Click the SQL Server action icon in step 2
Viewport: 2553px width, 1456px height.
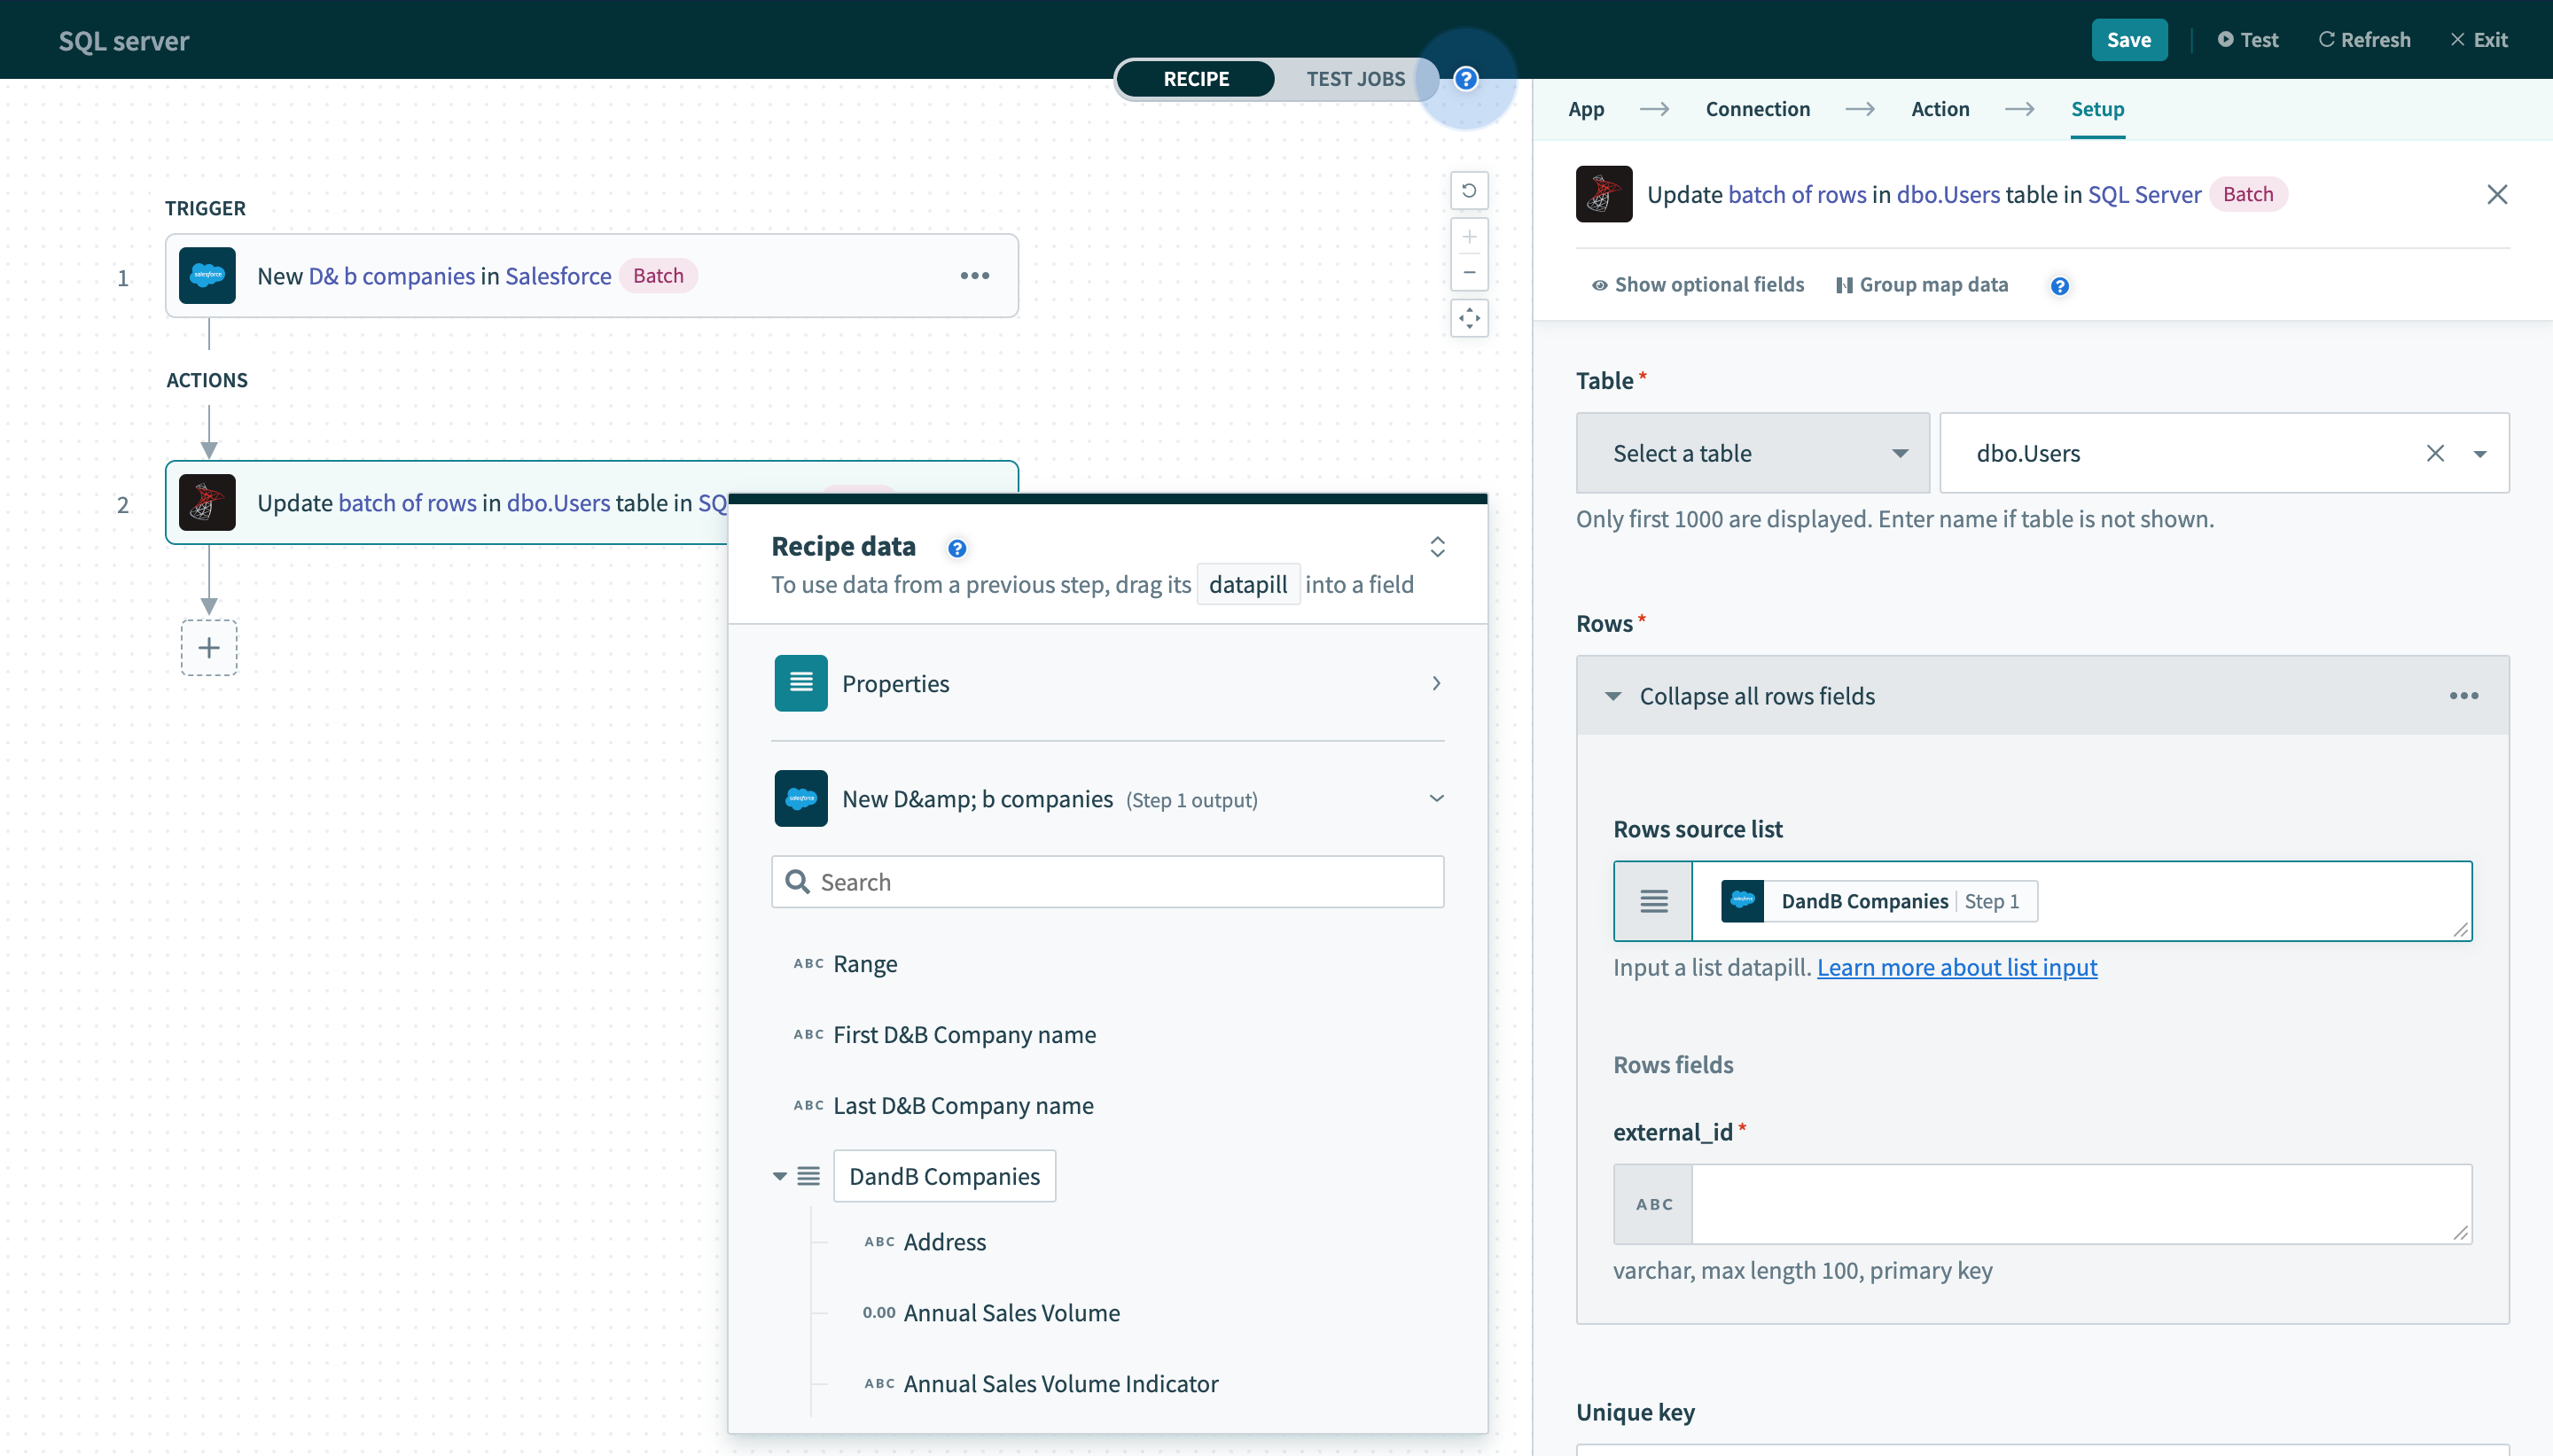pos(207,502)
